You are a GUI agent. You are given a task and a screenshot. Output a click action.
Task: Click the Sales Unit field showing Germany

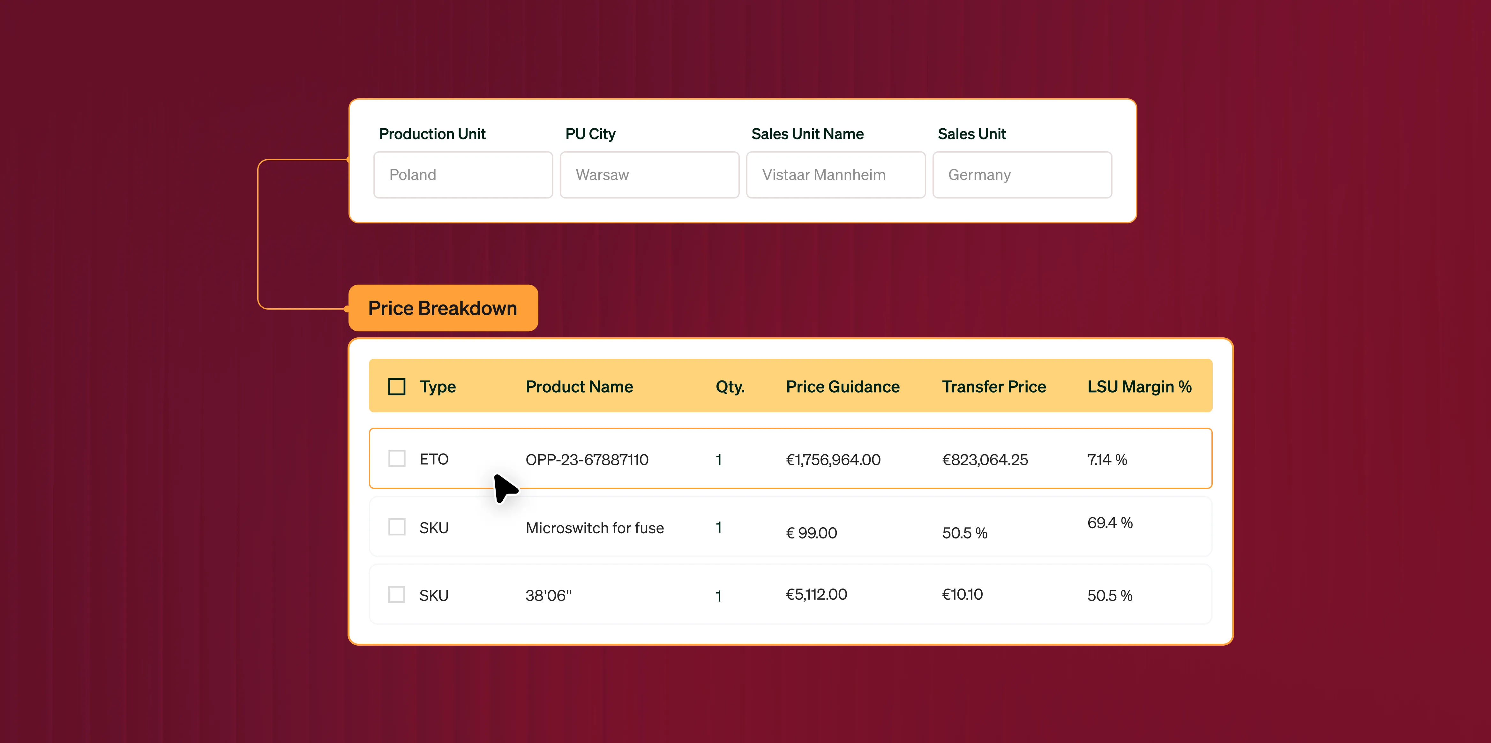coord(1022,175)
